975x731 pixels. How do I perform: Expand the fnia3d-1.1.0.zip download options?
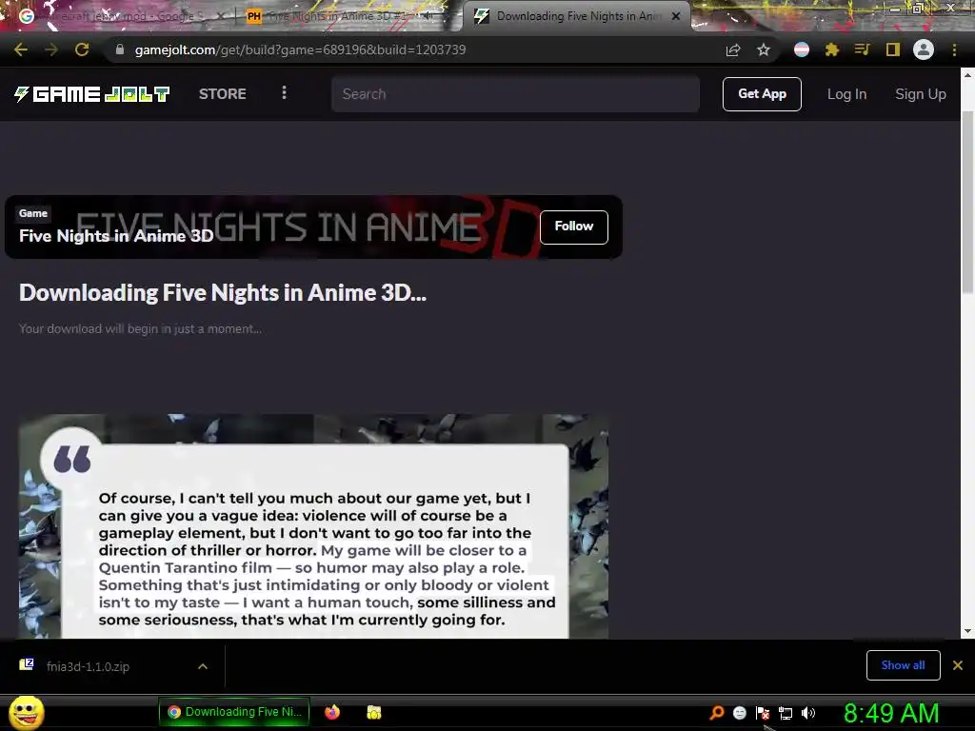coord(203,666)
